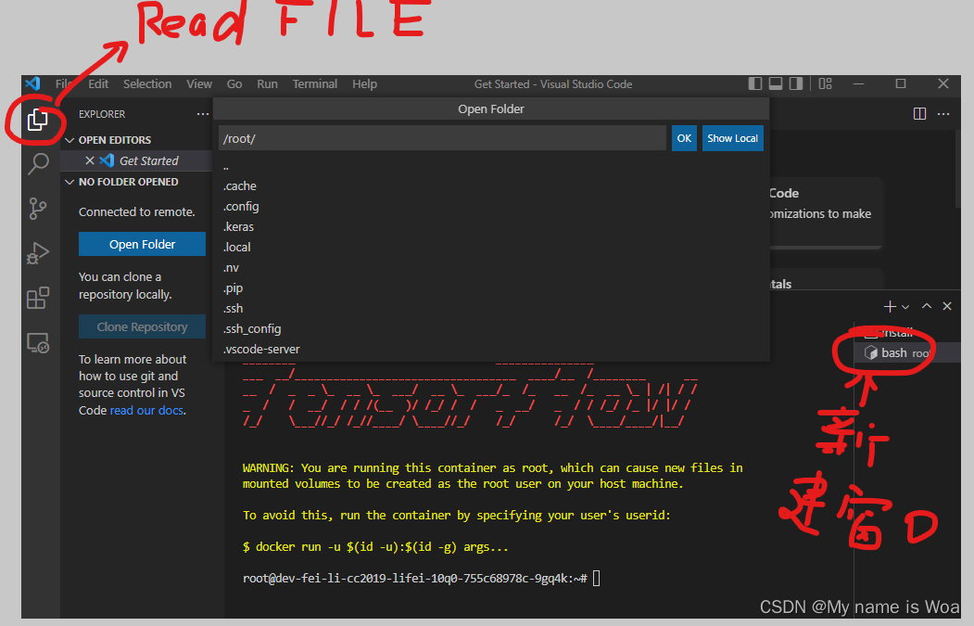Confirm folder with OK button
Screen dimensions: 974x626
coord(684,138)
